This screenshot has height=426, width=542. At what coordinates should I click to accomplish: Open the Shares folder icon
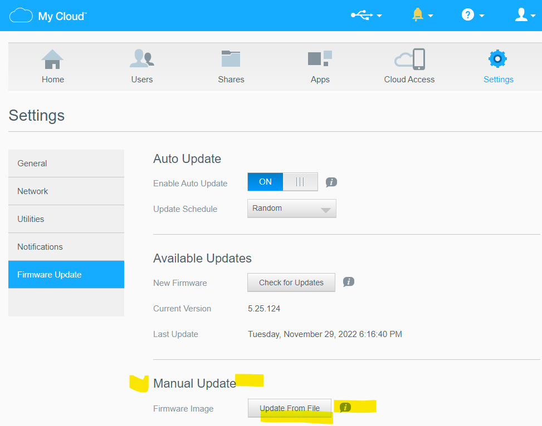[x=231, y=59]
